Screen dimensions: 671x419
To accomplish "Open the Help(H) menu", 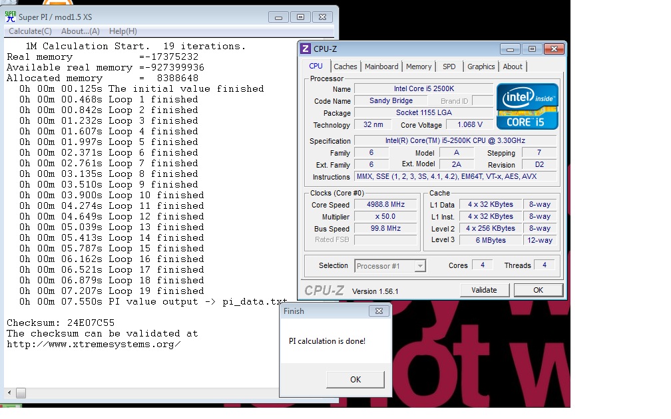I will click(123, 31).
